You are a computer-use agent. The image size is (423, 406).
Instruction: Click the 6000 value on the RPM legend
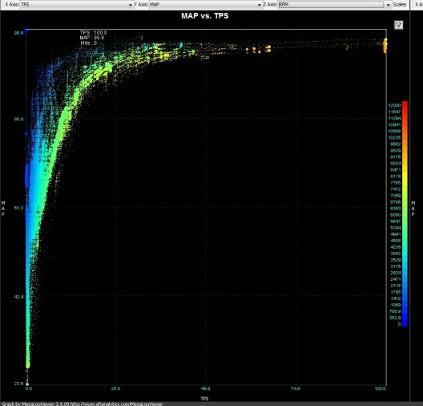(396, 215)
